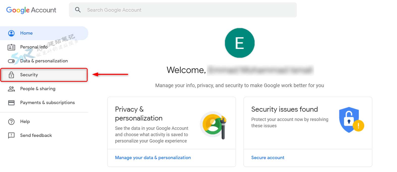This screenshot has width=397, height=172.
Task: Click the Payments credit card icon
Action: click(11, 103)
